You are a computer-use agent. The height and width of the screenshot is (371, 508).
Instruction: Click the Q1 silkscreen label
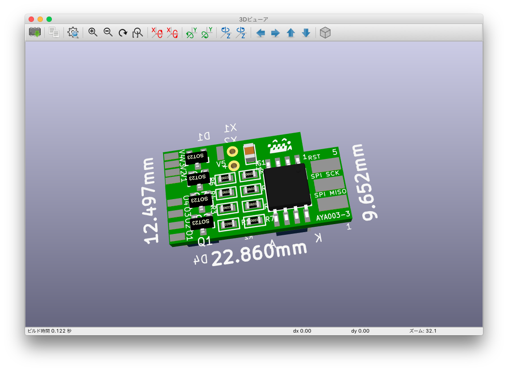pyautogui.click(x=205, y=242)
